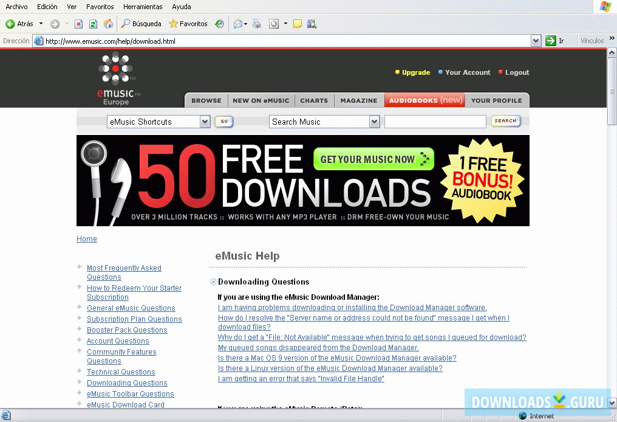
Task: Click the Internet zone globe icon
Action: (x=522, y=416)
